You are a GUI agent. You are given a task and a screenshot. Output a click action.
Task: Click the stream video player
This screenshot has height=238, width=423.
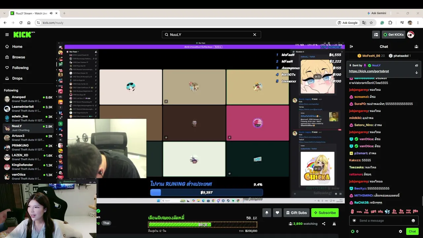point(201,123)
